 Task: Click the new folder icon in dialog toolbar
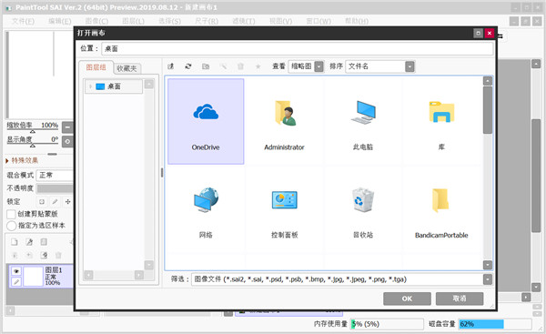tap(206, 66)
